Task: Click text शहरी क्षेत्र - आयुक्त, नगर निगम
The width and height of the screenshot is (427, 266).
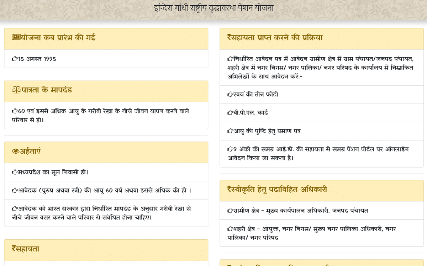Action: [x=312, y=233]
